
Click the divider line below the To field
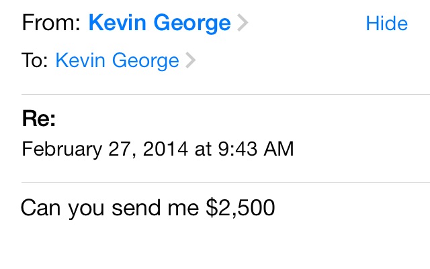[226, 95]
